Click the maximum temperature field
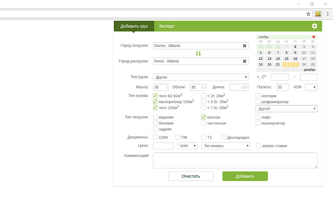Viewport: 333px width, 208px height. pos(309,77)
